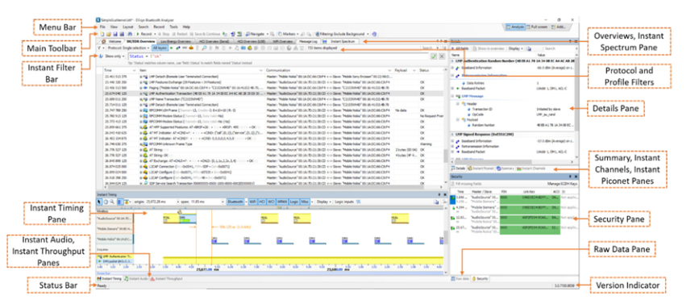
Task: Click the Record button in main toolbar
Action: pyautogui.click(x=145, y=34)
